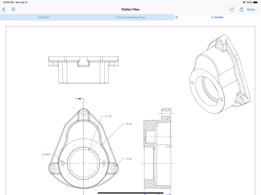The image size is (261, 195).
Task: Tap the isometric view of the part
Action: (220, 74)
